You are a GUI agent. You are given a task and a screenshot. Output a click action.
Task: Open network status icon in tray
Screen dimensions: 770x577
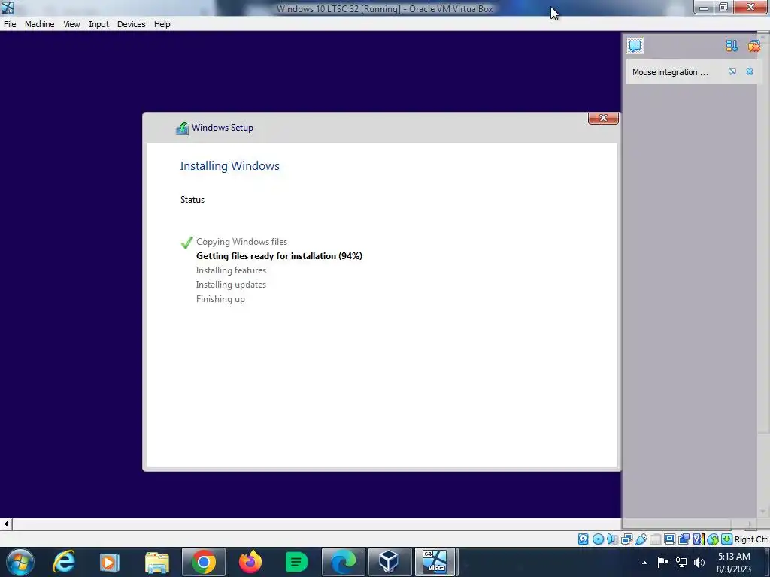coord(681,562)
